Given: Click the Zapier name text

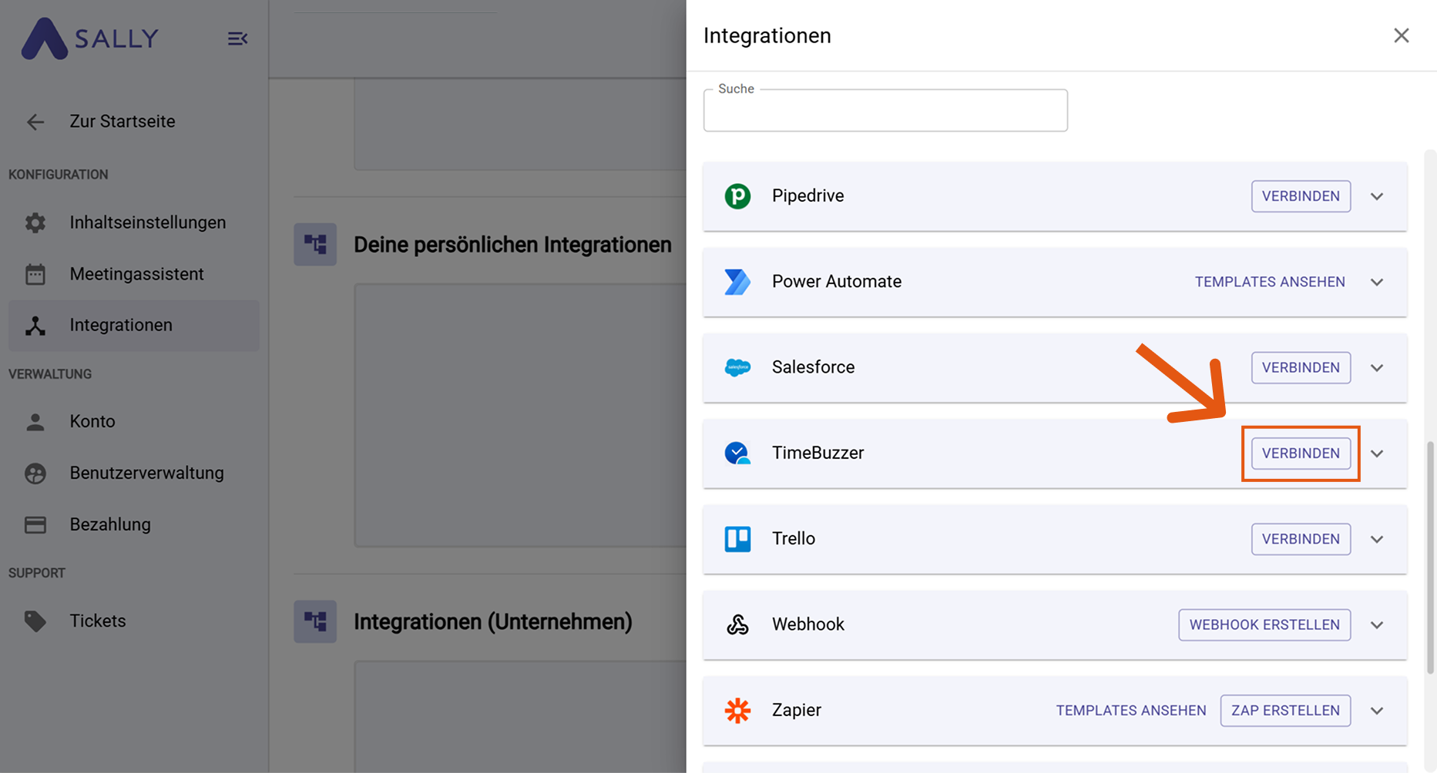Looking at the screenshot, I should coord(797,710).
